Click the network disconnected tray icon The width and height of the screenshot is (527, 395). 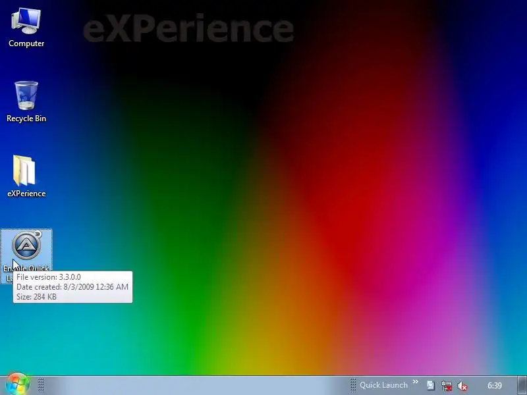point(447,386)
